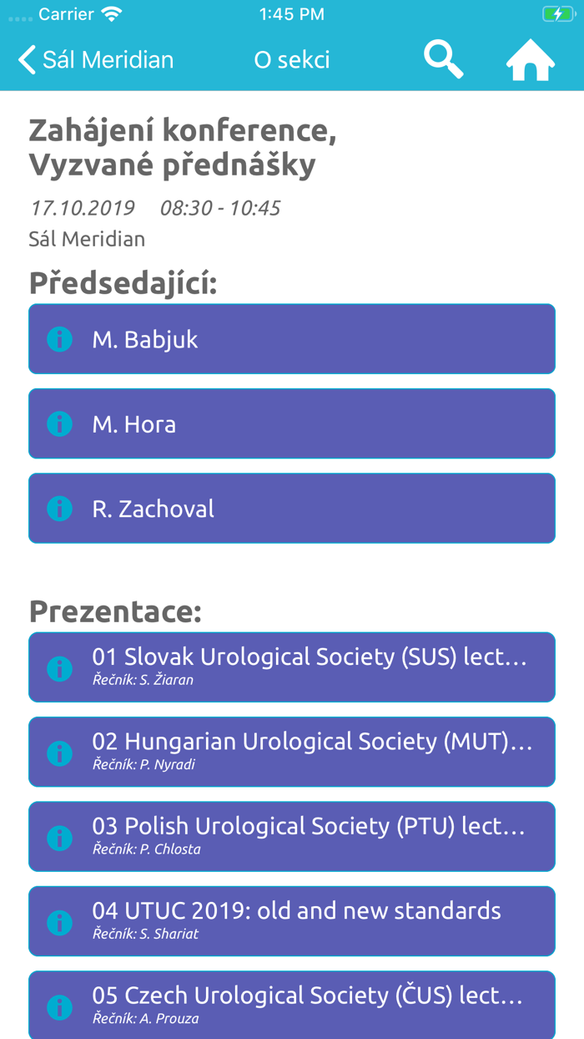Open the M. Hora entry
Viewport: 584px width, 1039px height.
tap(292, 423)
